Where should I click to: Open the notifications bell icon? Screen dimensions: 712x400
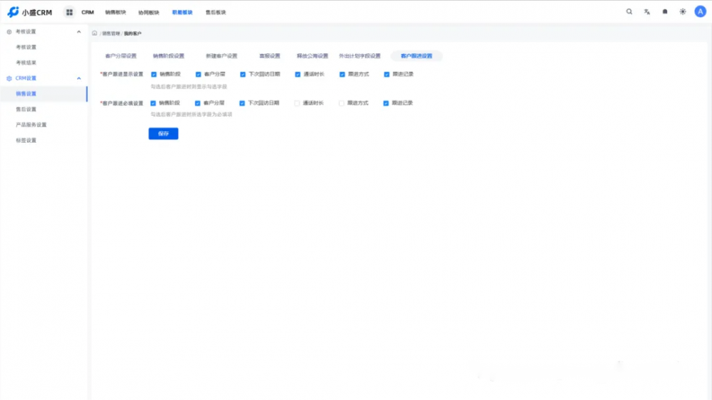tap(665, 12)
